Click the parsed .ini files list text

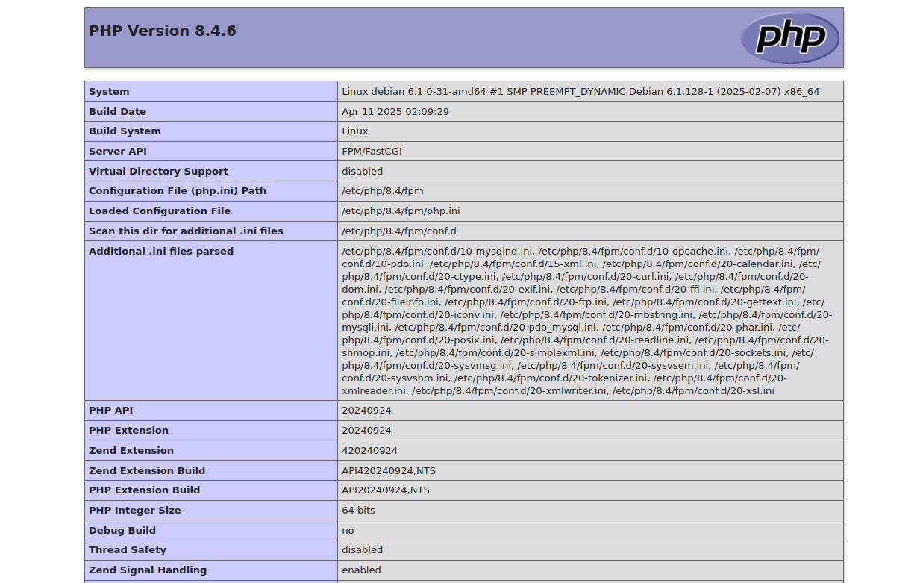coord(587,321)
